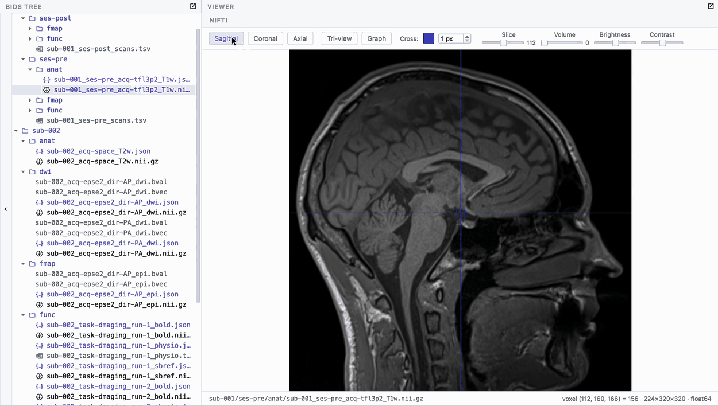Click the file path in the status bar
Image resolution: width=718 pixels, height=406 pixels.
coord(316,399)
